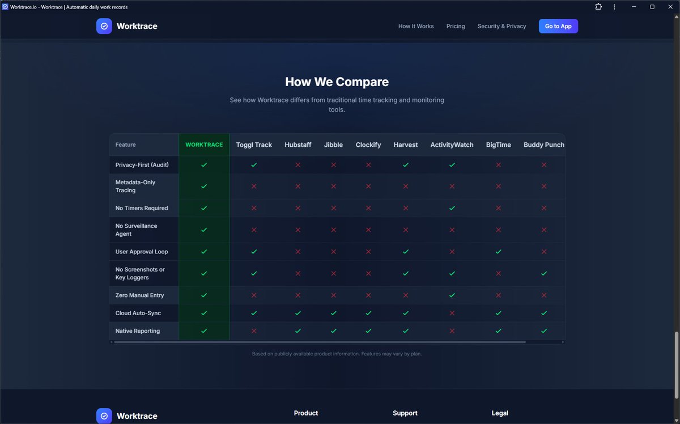Click Toggl Track cross in Zero Manual Entry row
The image size is (680, 424).
(x=254, y=295)
